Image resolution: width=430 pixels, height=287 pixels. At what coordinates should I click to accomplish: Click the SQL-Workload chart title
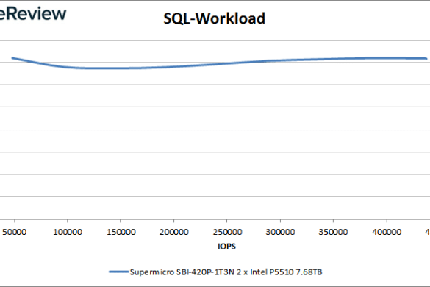click(x=214, y=18)
